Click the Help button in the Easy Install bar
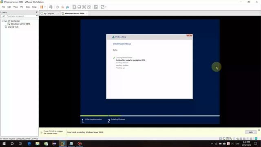 click(251, 132)
